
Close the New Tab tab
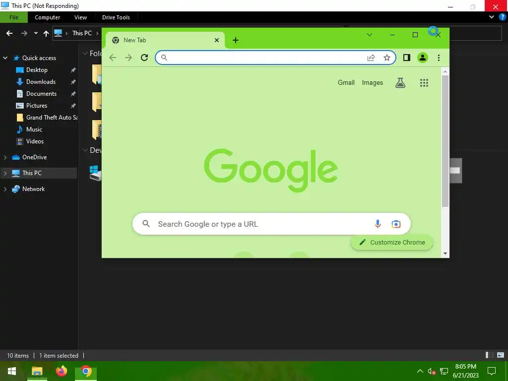point(217,40)
